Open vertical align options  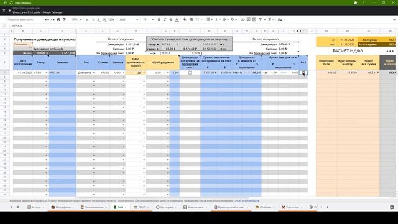pyautogui.click(x=217, y=19)
